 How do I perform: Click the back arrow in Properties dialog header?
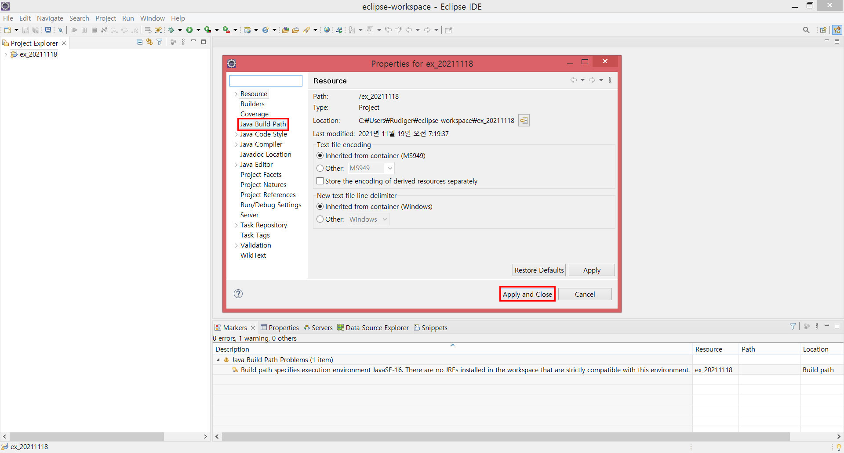(x=573, y=80)
